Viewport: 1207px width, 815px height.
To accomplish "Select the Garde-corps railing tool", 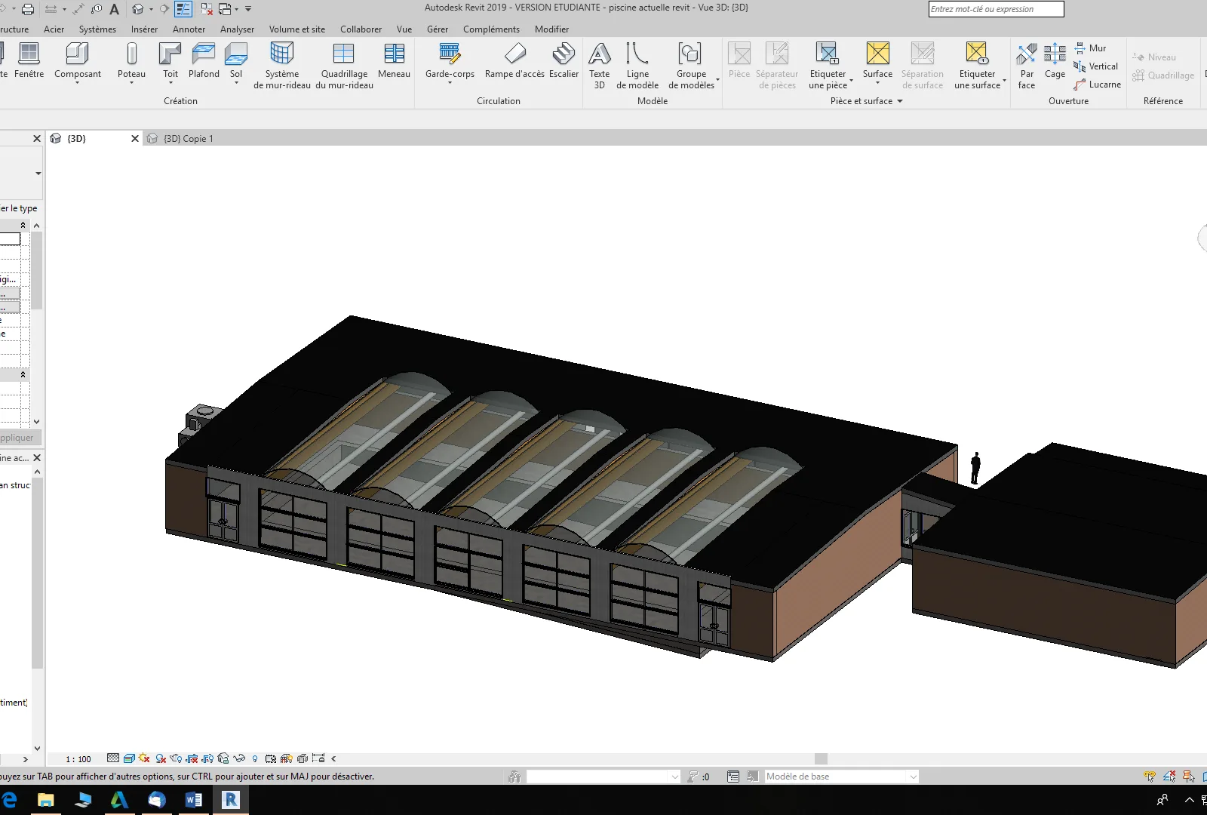I will pos(450,62).
